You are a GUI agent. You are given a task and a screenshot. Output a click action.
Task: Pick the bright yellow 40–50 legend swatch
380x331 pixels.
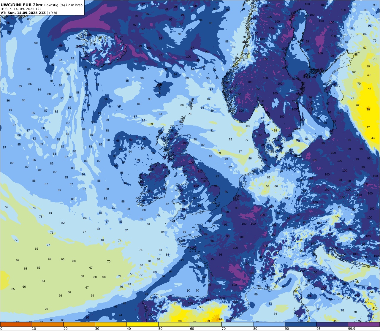click(x=142, y=324)
